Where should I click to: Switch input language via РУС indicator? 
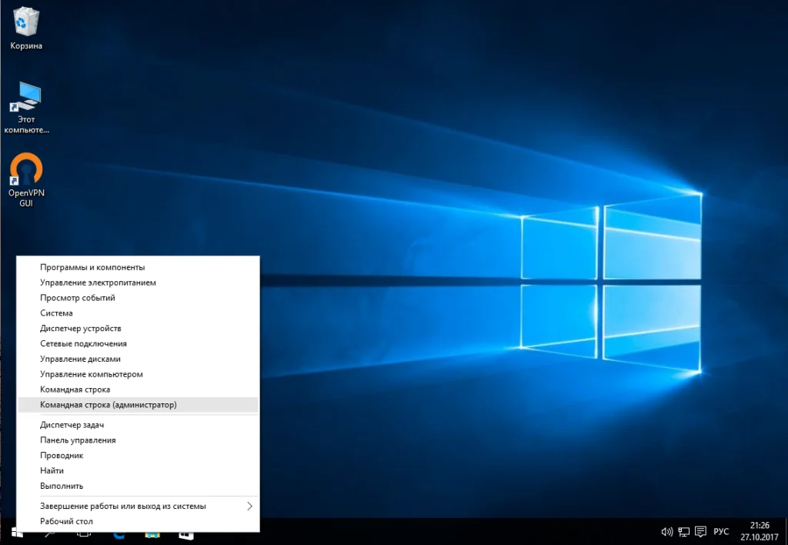click(x=721, y=531)
